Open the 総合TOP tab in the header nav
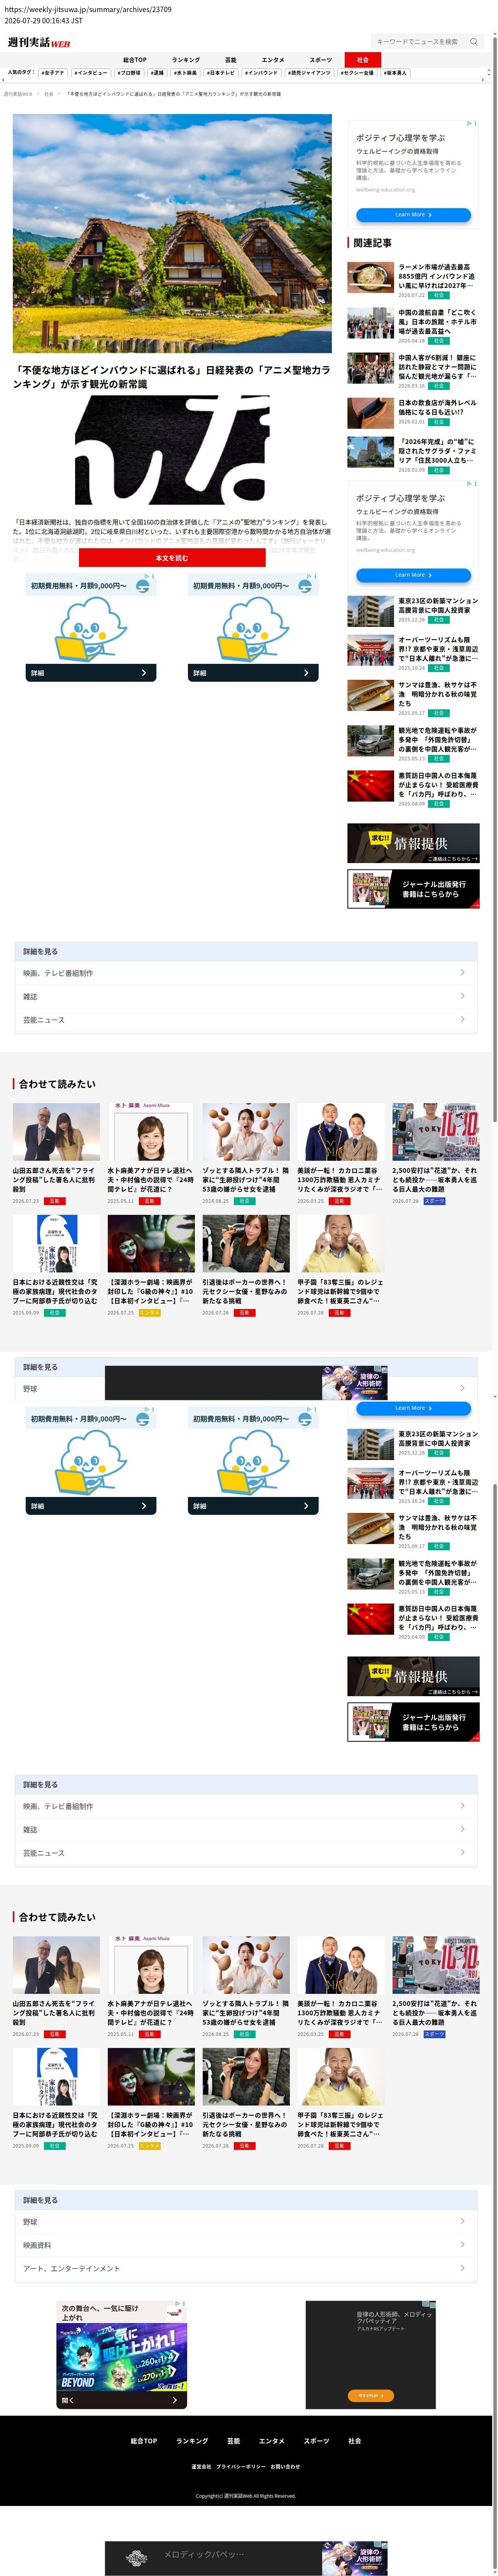 tap(135, 60)
